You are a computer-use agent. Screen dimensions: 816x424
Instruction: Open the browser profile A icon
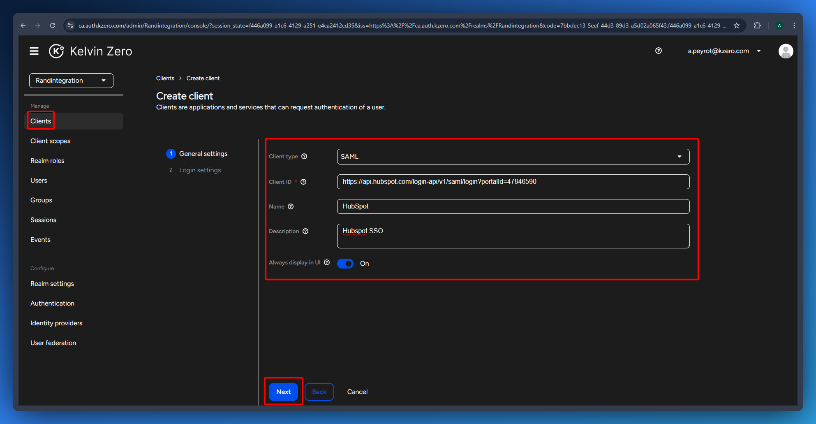point(779,25)
